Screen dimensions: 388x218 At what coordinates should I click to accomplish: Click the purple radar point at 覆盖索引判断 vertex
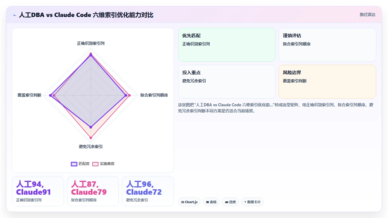point(50,95)
